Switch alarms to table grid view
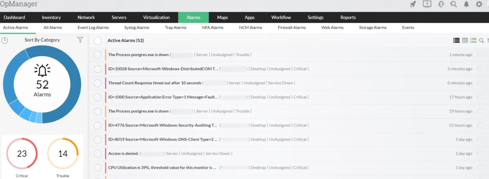The height and width of the screenshot is (179, 489). tap(465, 40)
